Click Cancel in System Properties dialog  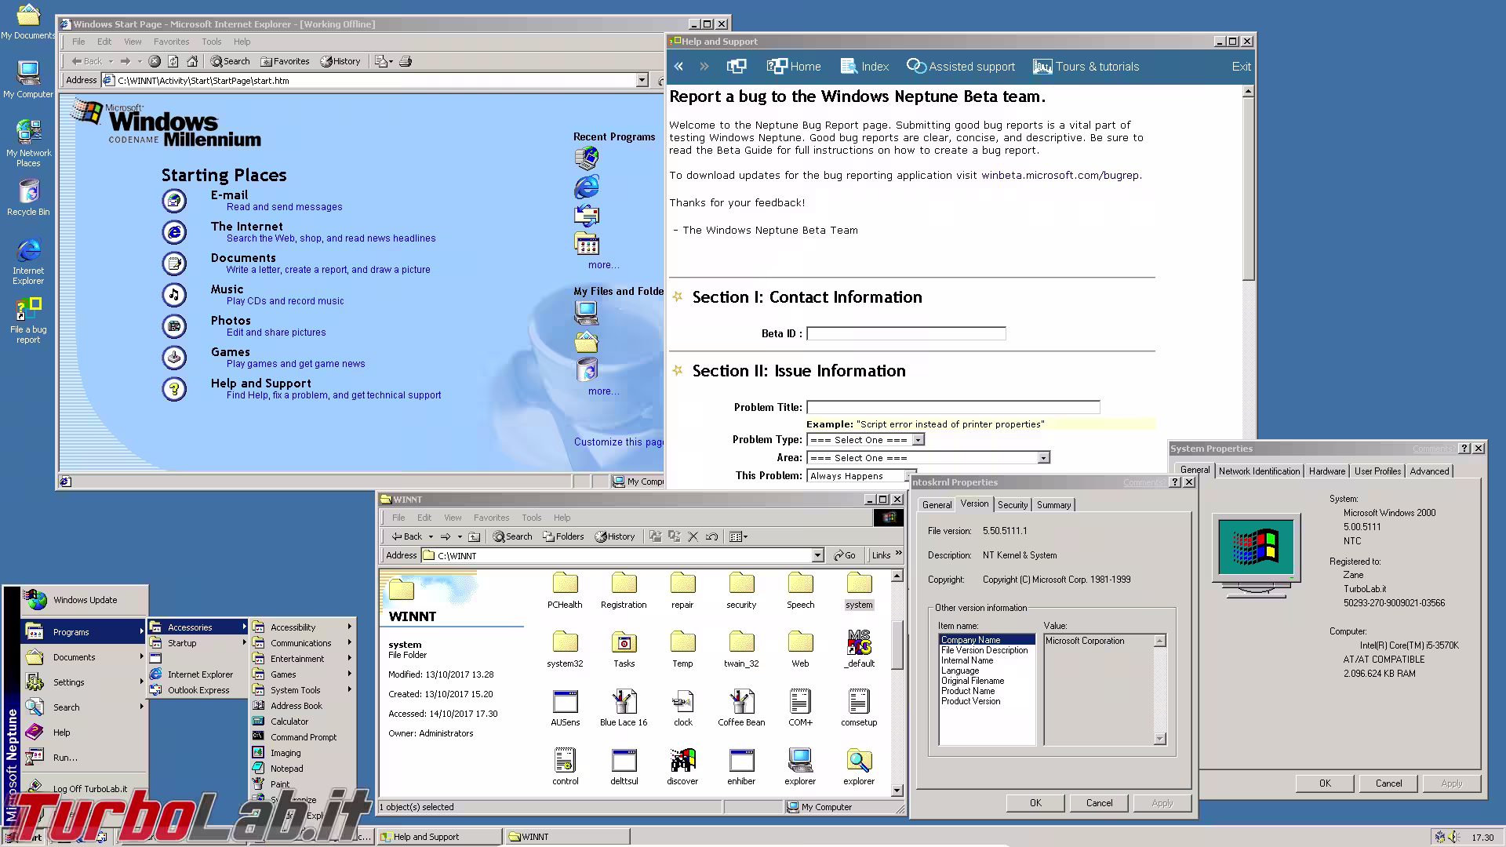point(1388,783)
